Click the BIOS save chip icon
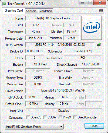Viewport: 108px width, 133px height. (x=99, y=44)
